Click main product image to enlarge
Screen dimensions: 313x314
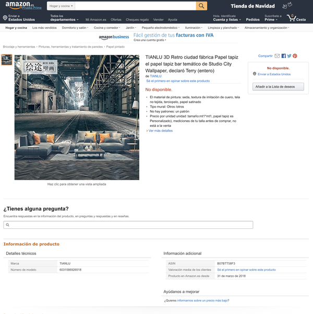[77, 118]
